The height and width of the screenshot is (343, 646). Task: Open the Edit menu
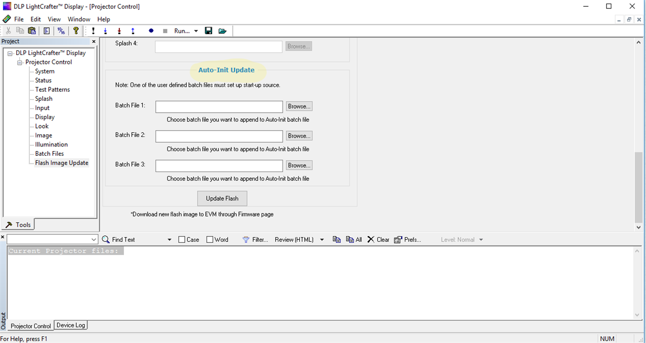36,19
